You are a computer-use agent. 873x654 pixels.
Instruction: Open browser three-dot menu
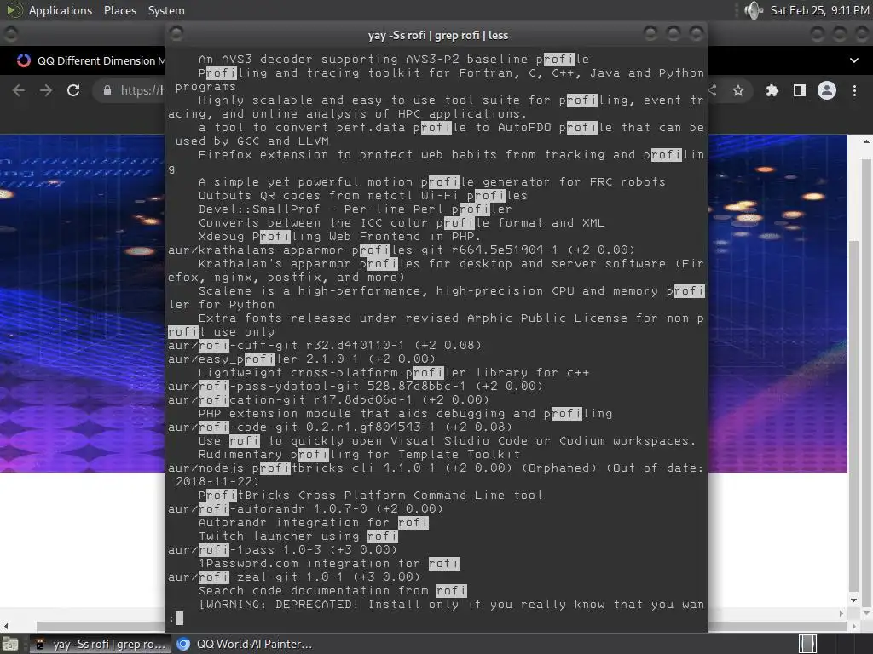854,90
